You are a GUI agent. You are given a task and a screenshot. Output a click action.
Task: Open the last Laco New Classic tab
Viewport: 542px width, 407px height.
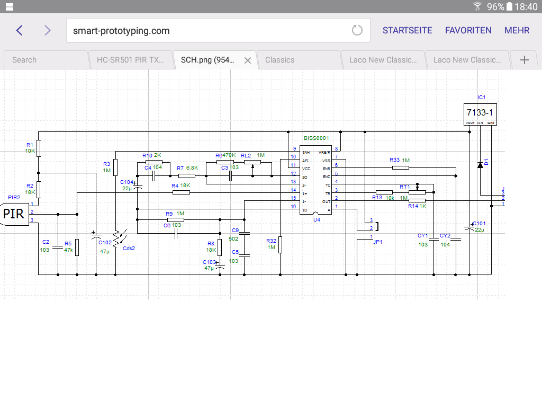(466, 60)
